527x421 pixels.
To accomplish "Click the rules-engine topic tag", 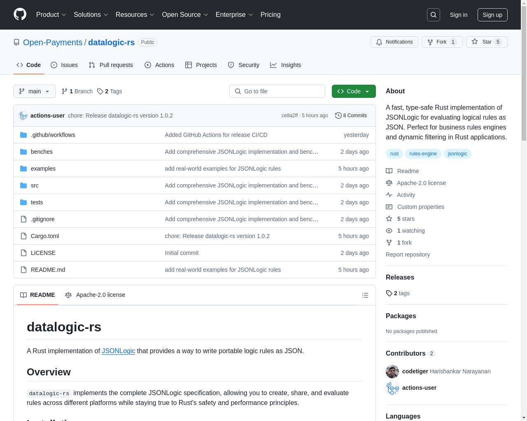I will (x=423, y=154).
